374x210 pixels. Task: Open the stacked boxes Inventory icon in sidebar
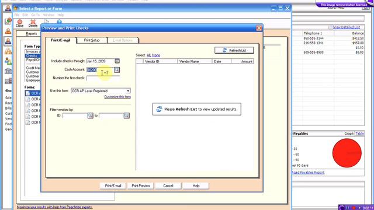pyautogui.click(x=8, y=51)
